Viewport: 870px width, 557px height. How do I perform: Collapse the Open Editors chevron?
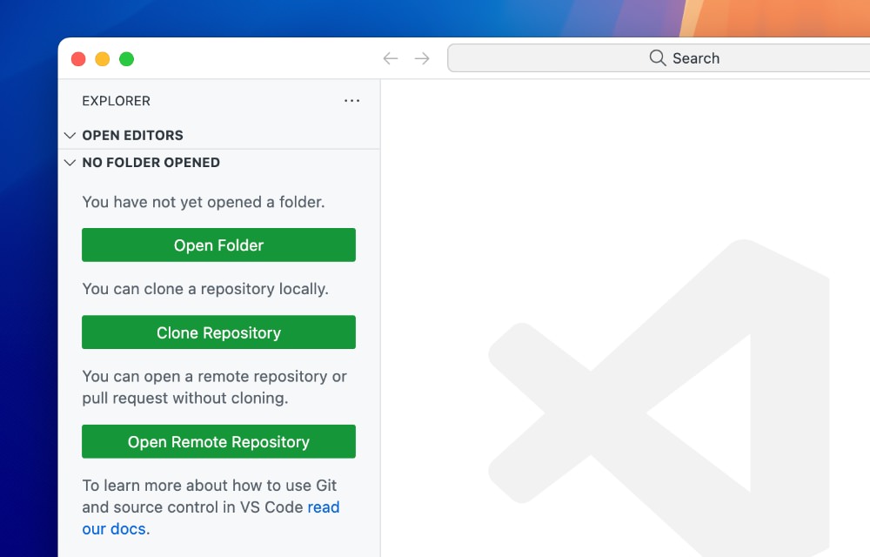(x=70, y=136)
